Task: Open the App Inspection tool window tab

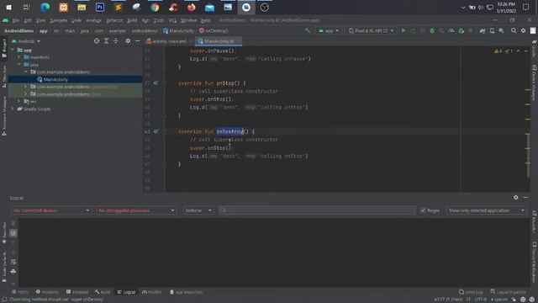Action: (x=187, y=292)
